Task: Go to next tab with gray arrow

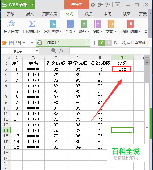Action: (x=108, y=43)
